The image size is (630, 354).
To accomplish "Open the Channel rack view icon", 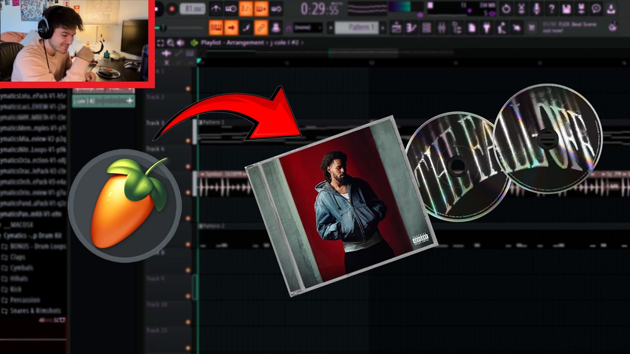I will click(x=427, y=28).
